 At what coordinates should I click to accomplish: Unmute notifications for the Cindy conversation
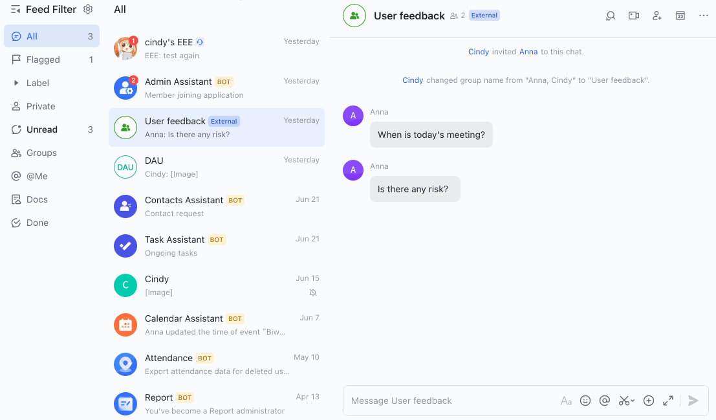pos(312,293)
